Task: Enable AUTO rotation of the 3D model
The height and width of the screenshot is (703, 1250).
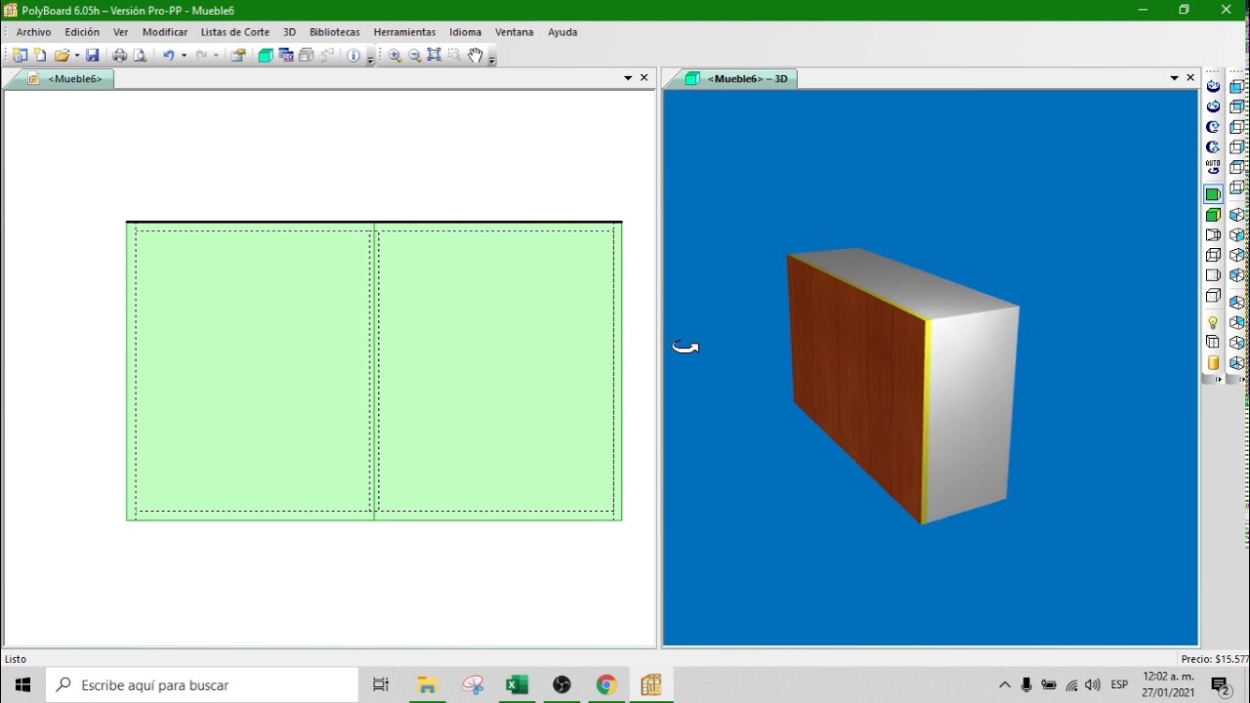Action: pos(1213,167)
